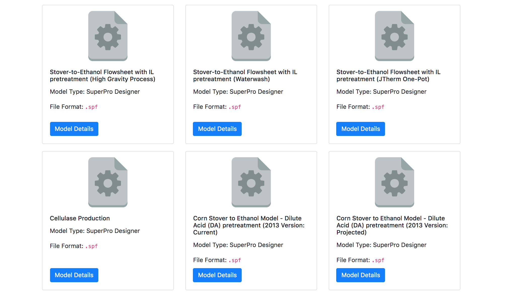Open Model Details for Waterwash pretreatment
This screenshot has width=511, height=292.
pyautogui.click(x=217, y=129)
